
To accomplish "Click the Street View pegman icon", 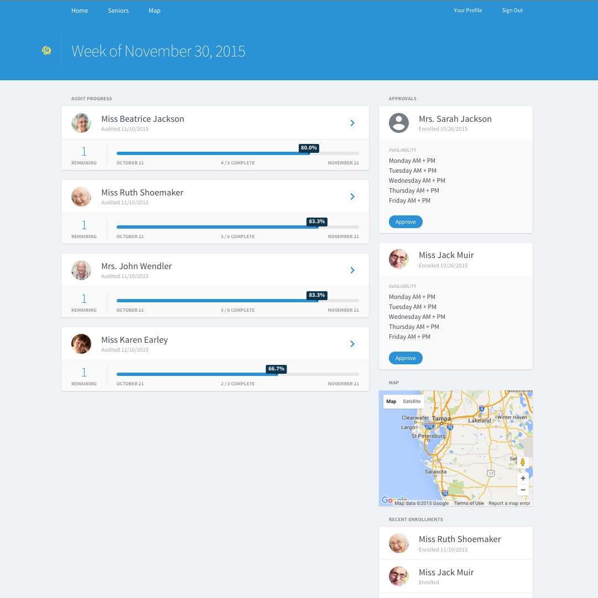I will [522, 462].
